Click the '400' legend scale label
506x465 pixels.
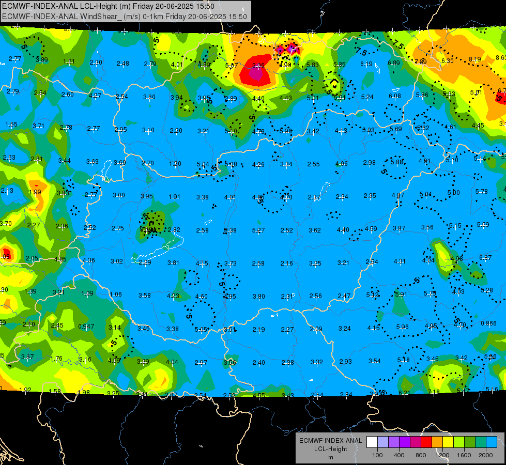coord(399,455)
